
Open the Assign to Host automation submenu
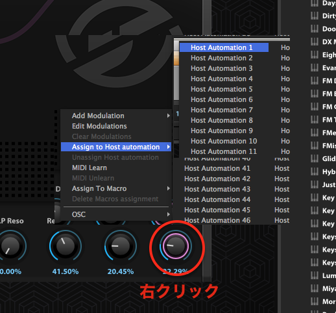click(116, 147)
